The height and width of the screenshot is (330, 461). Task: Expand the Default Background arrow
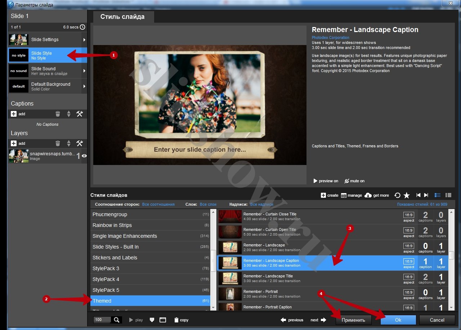pyautogui.click(x=85, y=86)
